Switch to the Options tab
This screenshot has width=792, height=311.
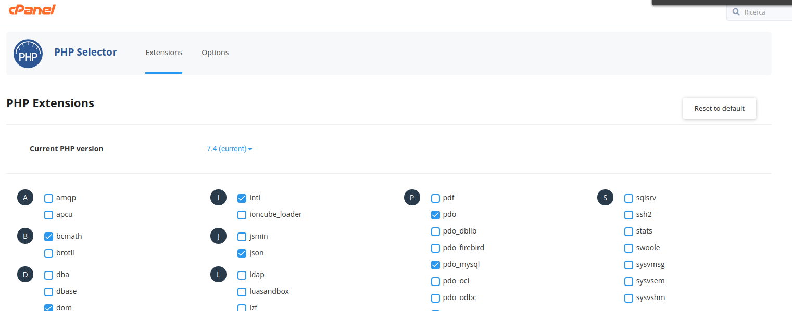pos(215,53)
